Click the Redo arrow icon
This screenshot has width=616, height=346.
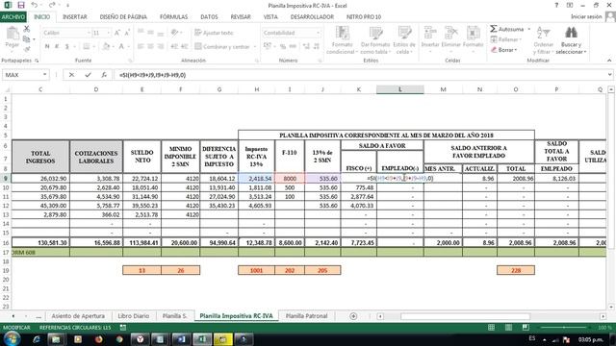[52, 5]
